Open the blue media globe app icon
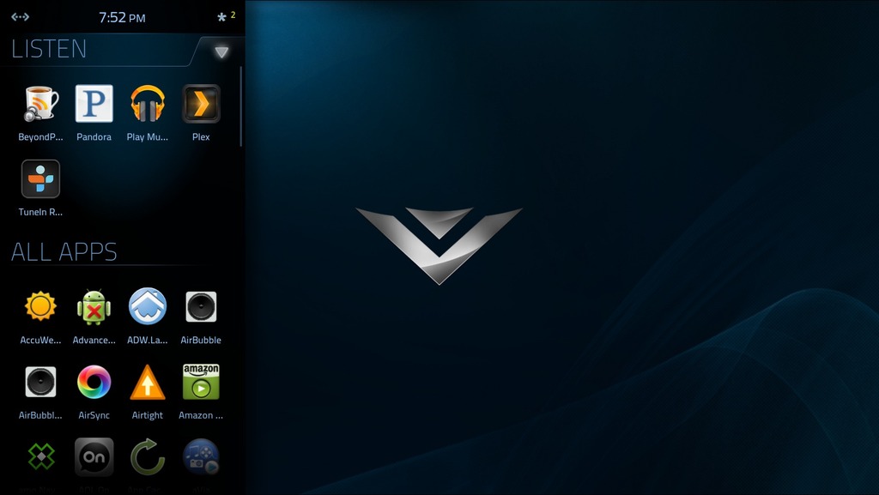The width and height of the screenshot is (879, 495). 201,457
